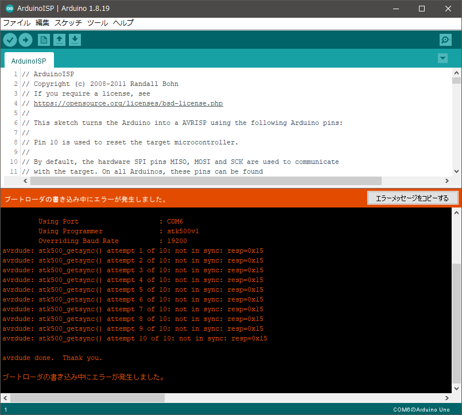
Task: Click the final Japanese bootloader error line in console
Action: pos(83,377)
